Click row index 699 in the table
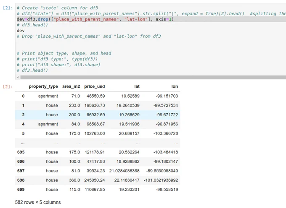286x208 pixels. pyautogui.click(x=21, y=190)
